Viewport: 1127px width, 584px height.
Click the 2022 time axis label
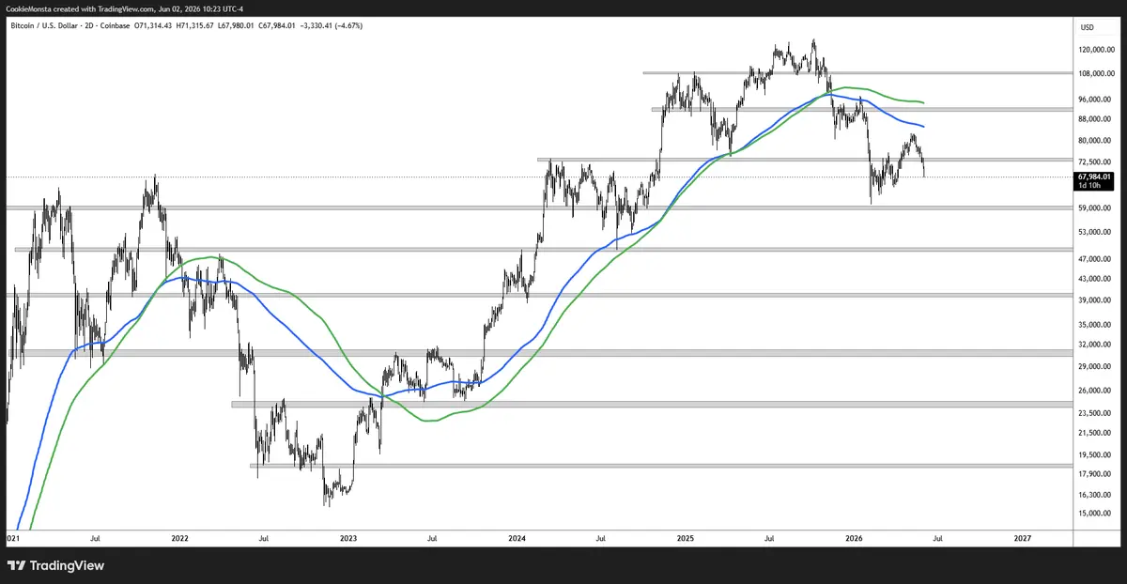pyautogui.click(x=180, y=539)
